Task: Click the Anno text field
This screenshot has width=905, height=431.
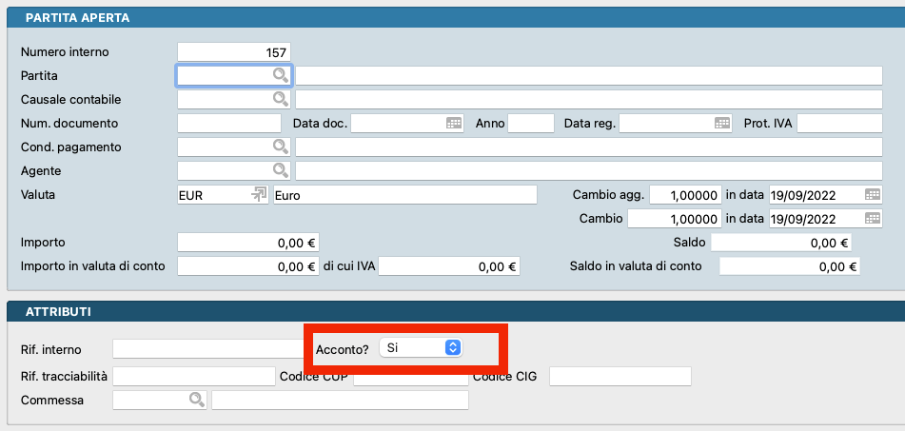Action: click(x=530, y=123)
